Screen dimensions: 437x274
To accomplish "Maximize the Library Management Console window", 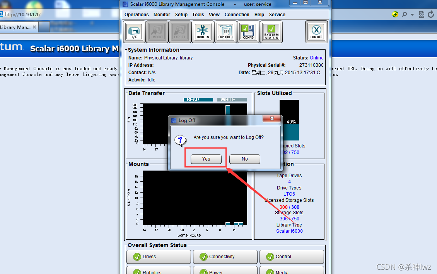I will (x=306, y=2).
